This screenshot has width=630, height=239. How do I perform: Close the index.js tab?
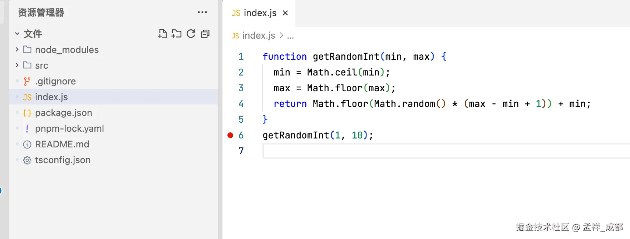coord(285,13)
